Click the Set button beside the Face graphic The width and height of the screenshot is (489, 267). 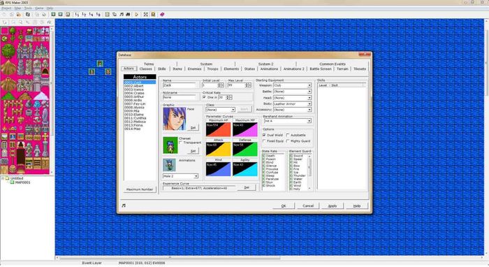[193, 128]
